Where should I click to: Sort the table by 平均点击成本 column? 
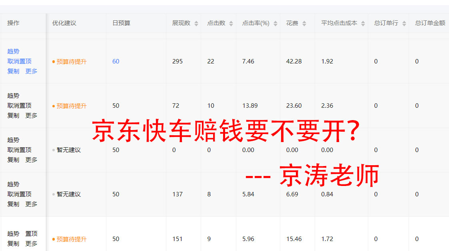363,23
